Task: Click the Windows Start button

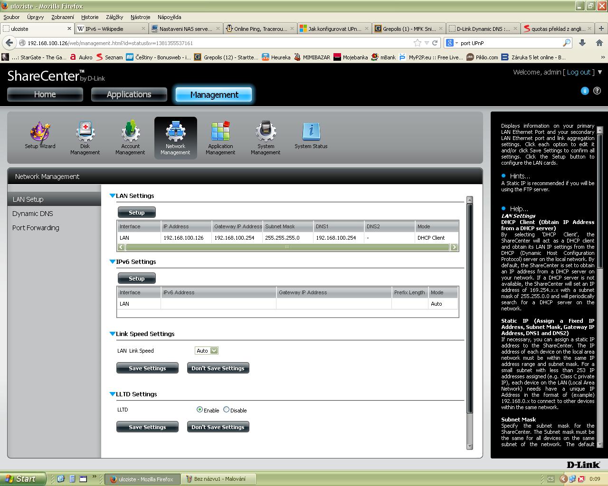Action: [23, 479]
